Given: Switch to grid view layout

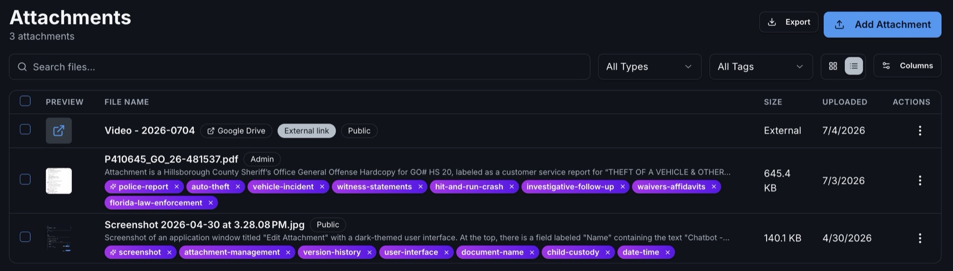Looking at the screenshot, I should click(833, 66).
